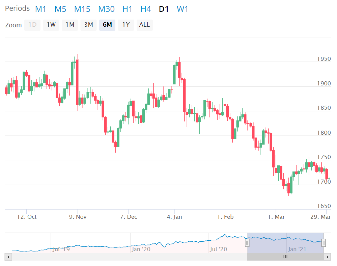Click the 7. Dec axis label
This screenshot has height=266, width=337.
(129, 217)
